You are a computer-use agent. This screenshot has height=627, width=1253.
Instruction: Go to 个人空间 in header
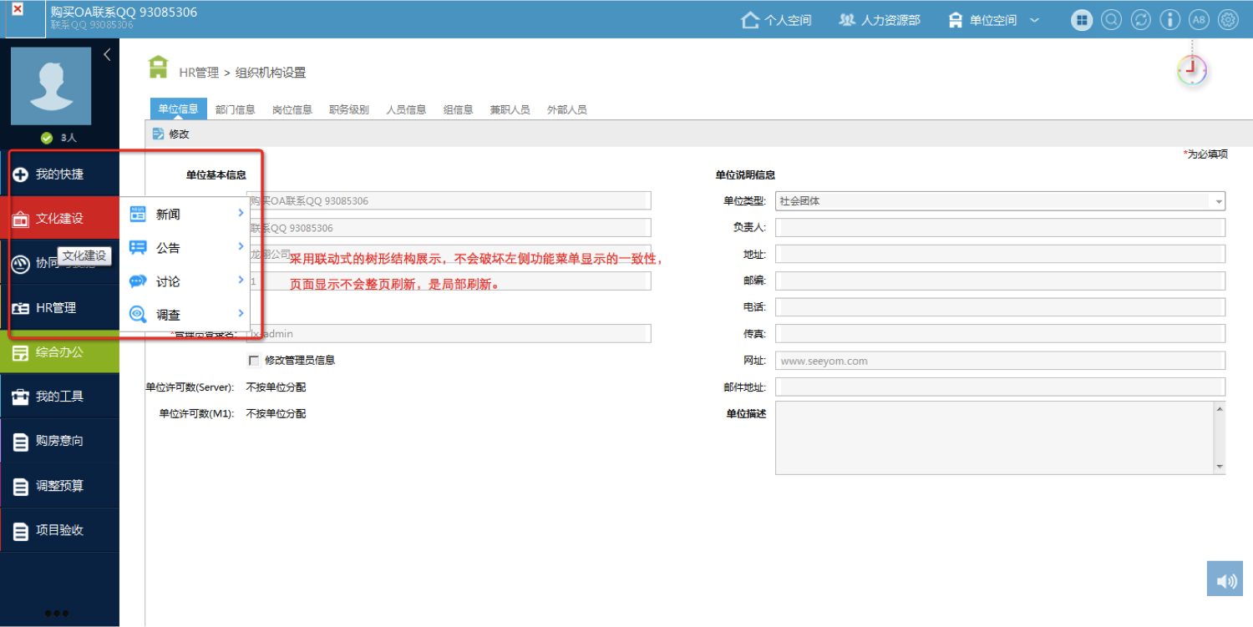(776, 20)
